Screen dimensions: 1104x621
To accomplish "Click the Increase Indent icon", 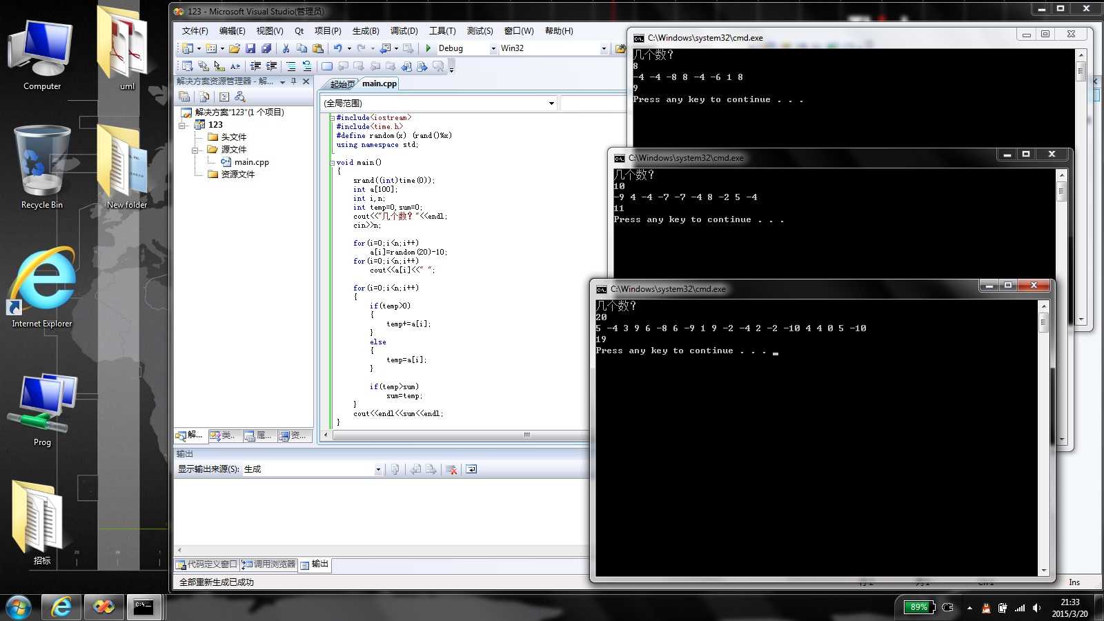I will [272, 66].
